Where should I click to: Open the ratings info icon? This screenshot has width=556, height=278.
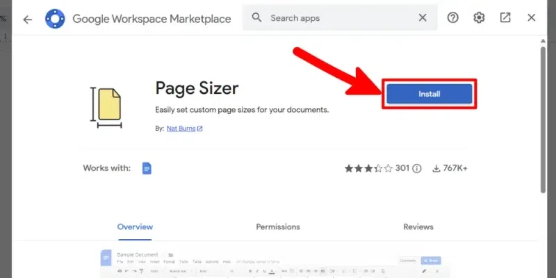click(417, 168)
